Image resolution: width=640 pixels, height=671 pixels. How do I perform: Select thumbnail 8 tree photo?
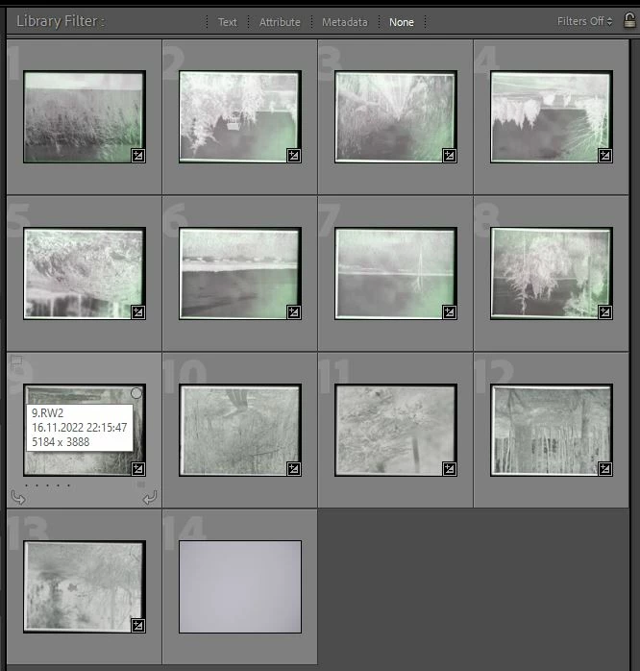(552, 273)
